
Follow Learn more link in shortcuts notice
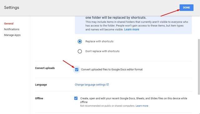pyautogui.click(x=132, y=29)
